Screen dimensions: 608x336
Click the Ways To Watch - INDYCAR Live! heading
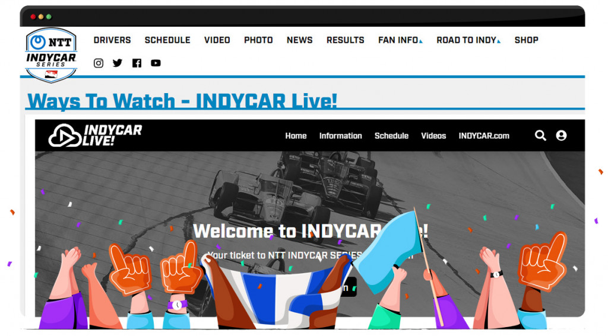point(182,101)
